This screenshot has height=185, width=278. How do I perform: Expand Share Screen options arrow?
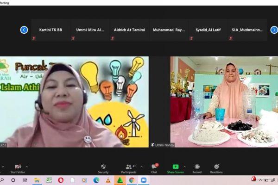coord(184,166)
